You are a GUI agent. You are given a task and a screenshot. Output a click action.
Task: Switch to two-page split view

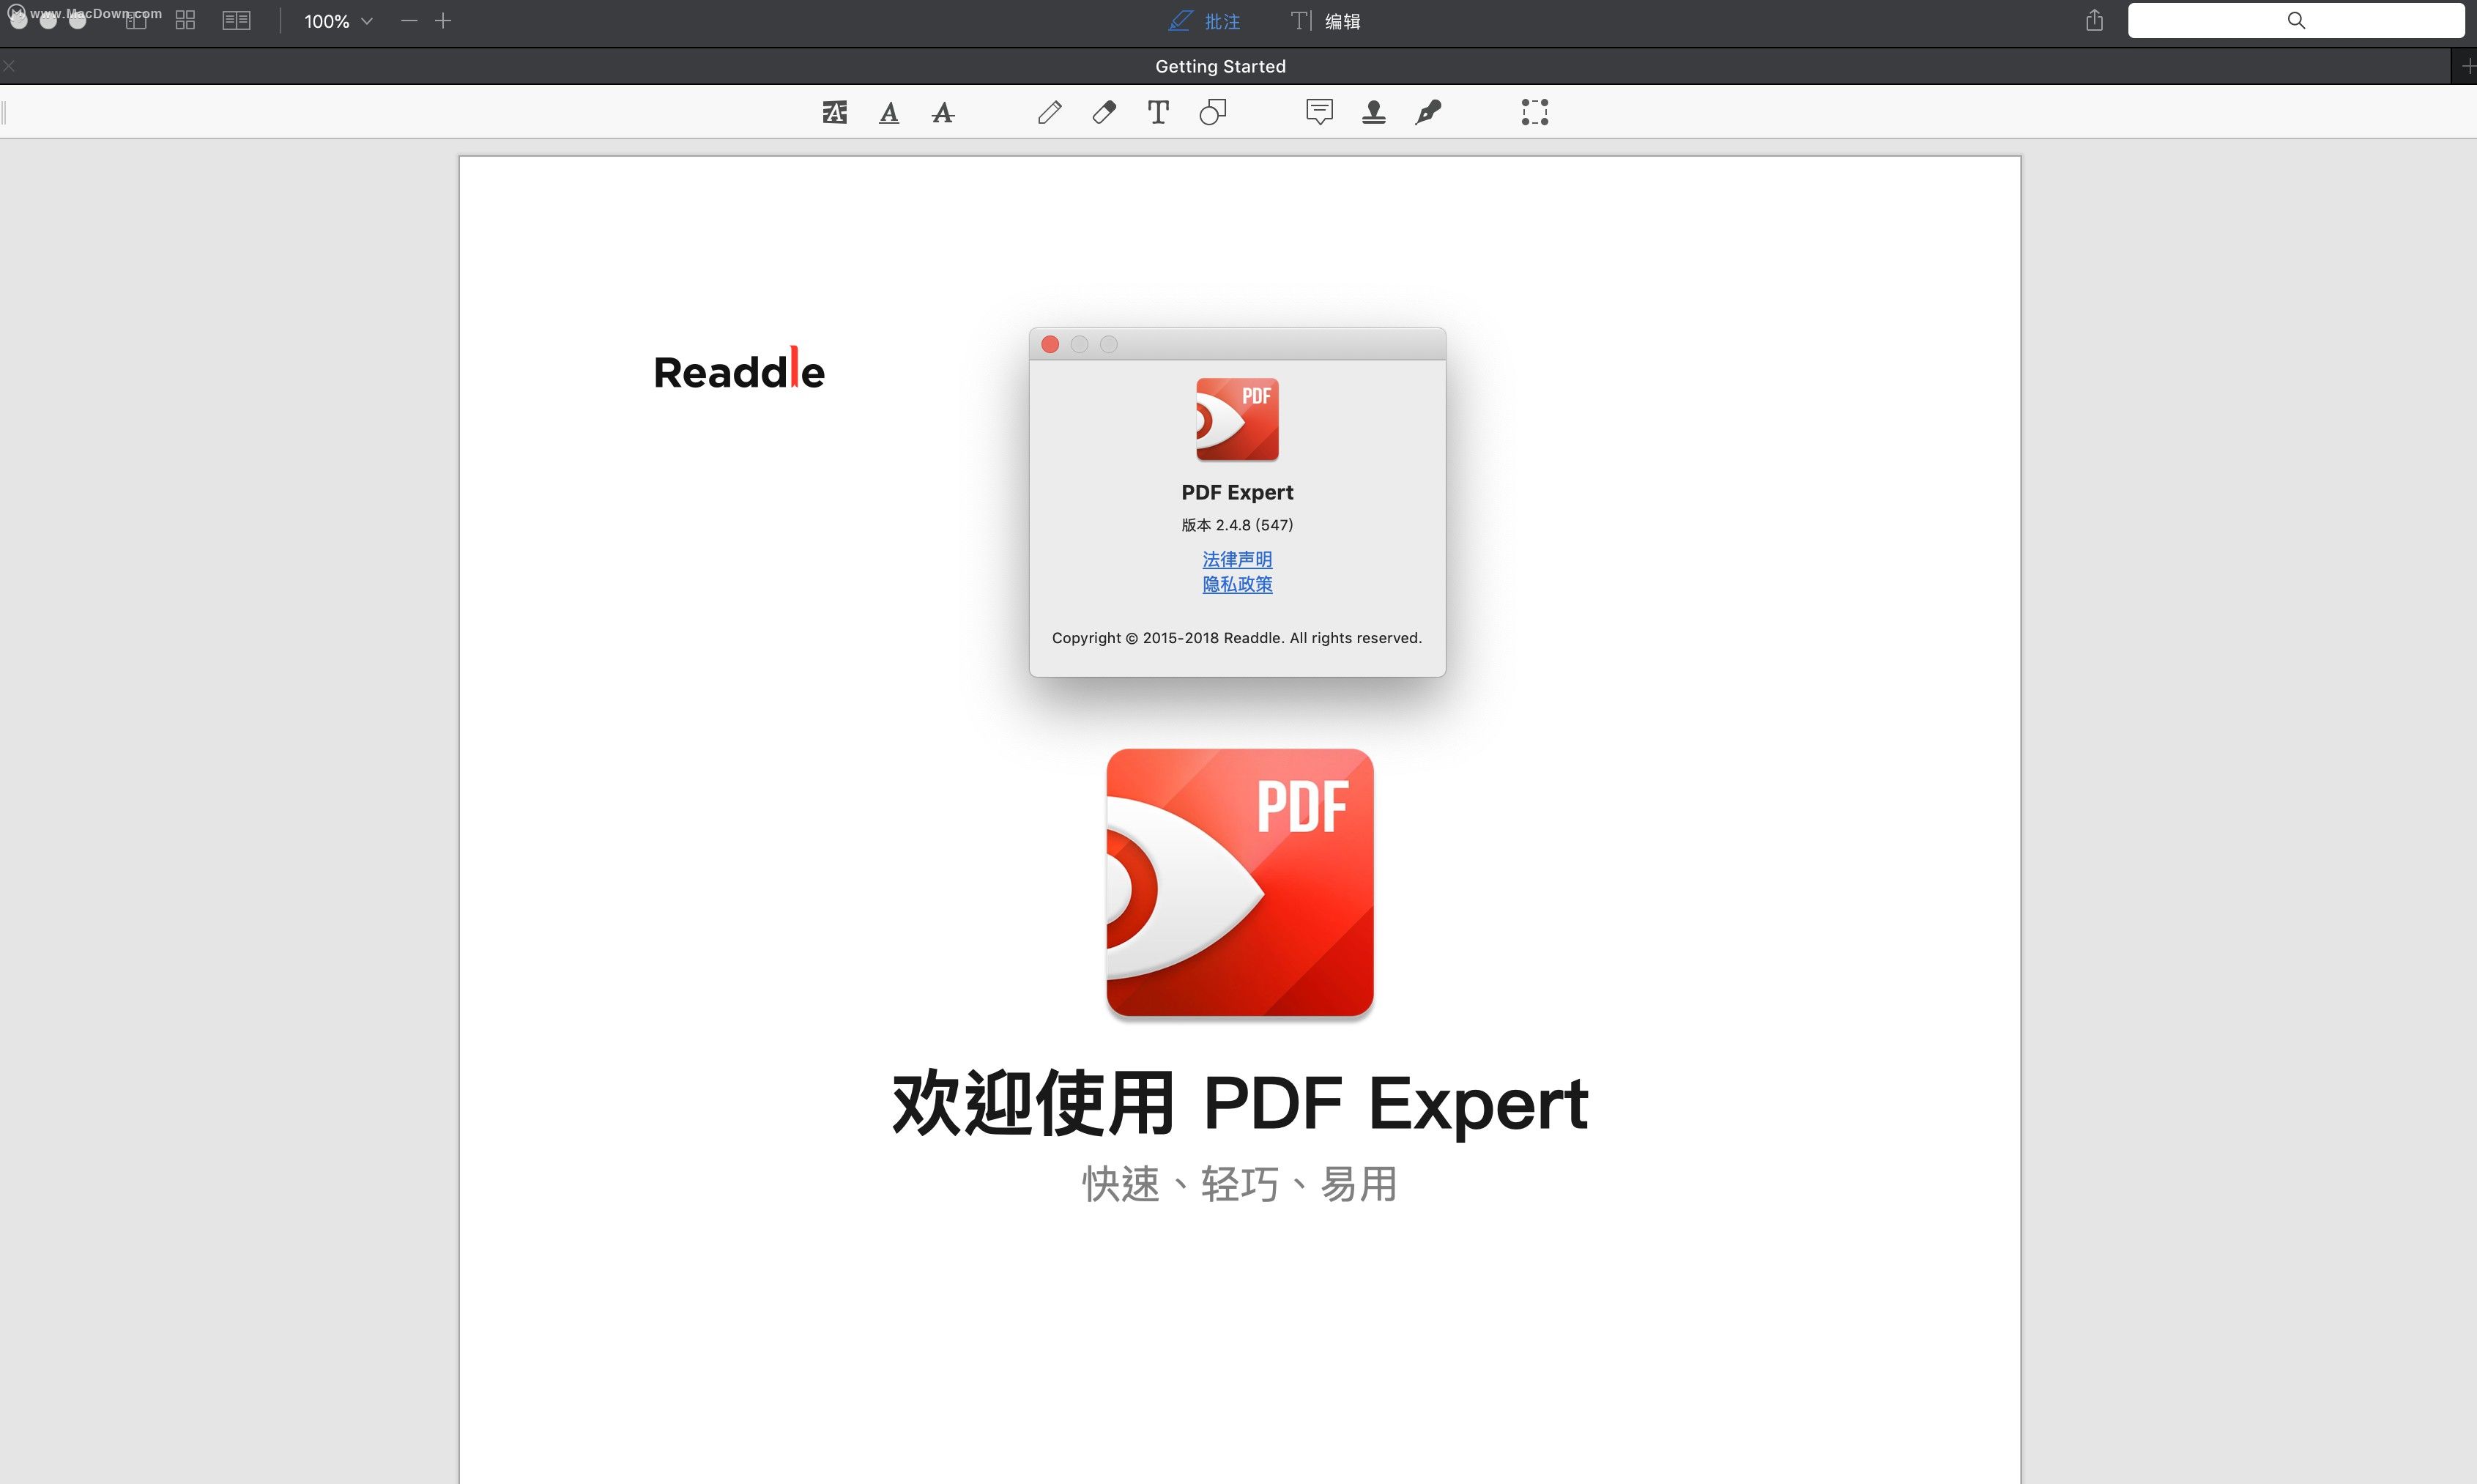point(237,21)
